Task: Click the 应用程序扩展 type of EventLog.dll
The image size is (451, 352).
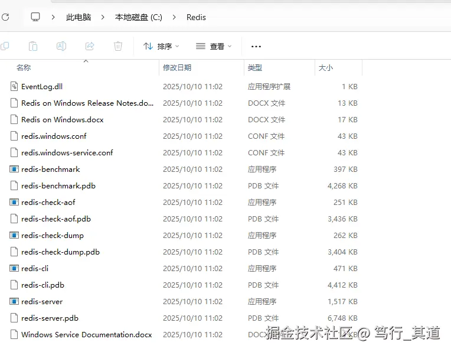Action: point(269,87)
